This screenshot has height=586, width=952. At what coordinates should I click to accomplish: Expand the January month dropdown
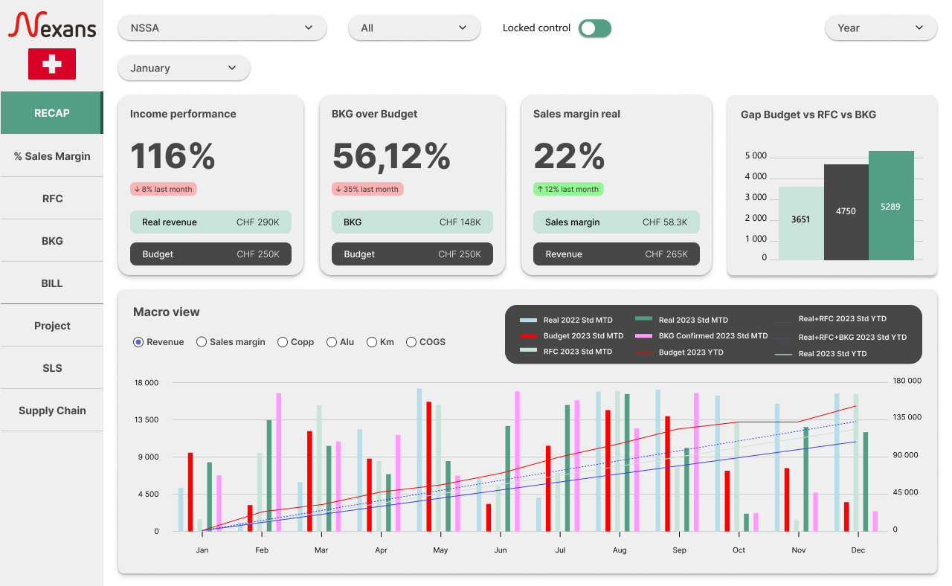[184, 68]
